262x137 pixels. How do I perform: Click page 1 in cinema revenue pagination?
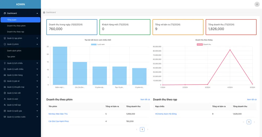[x=249, y=122]
